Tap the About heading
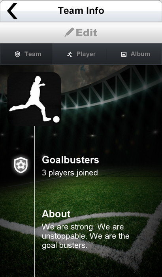162x277 pixels. [56, 214]
